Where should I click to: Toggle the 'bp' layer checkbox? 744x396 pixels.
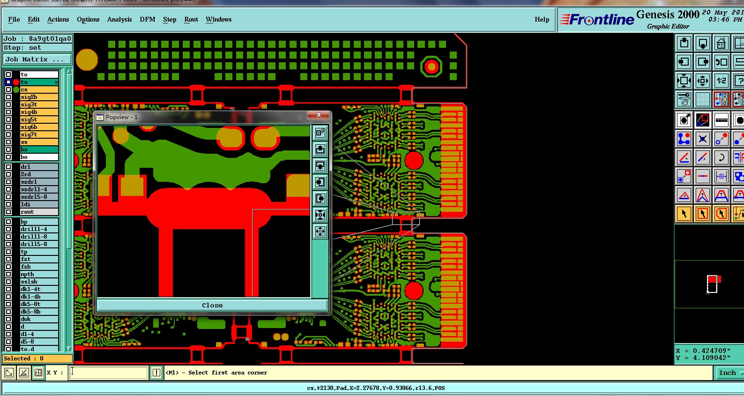click(8, 222)
